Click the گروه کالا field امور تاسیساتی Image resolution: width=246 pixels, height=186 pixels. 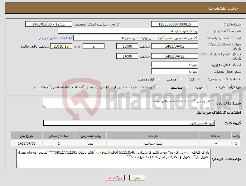[129, 123]
